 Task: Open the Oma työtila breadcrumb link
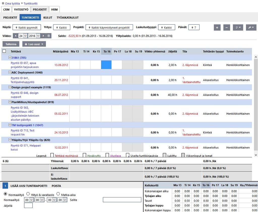pyautogui.click(x=12, y=4)
